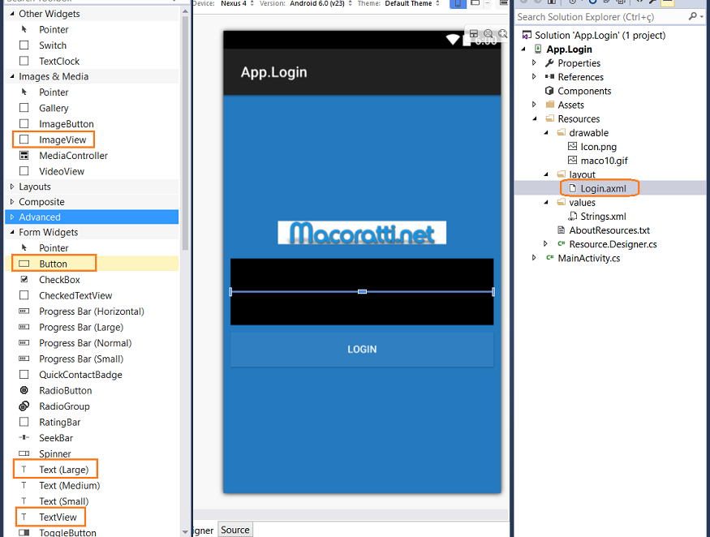The image size is (710, 537).
Task: Pick the RadioButton widget from toolbox
Action: (x=65, y=390)
